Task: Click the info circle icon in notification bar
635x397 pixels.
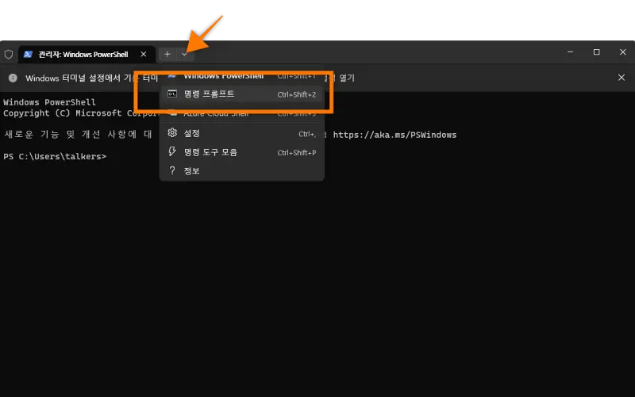Action: 13,78
